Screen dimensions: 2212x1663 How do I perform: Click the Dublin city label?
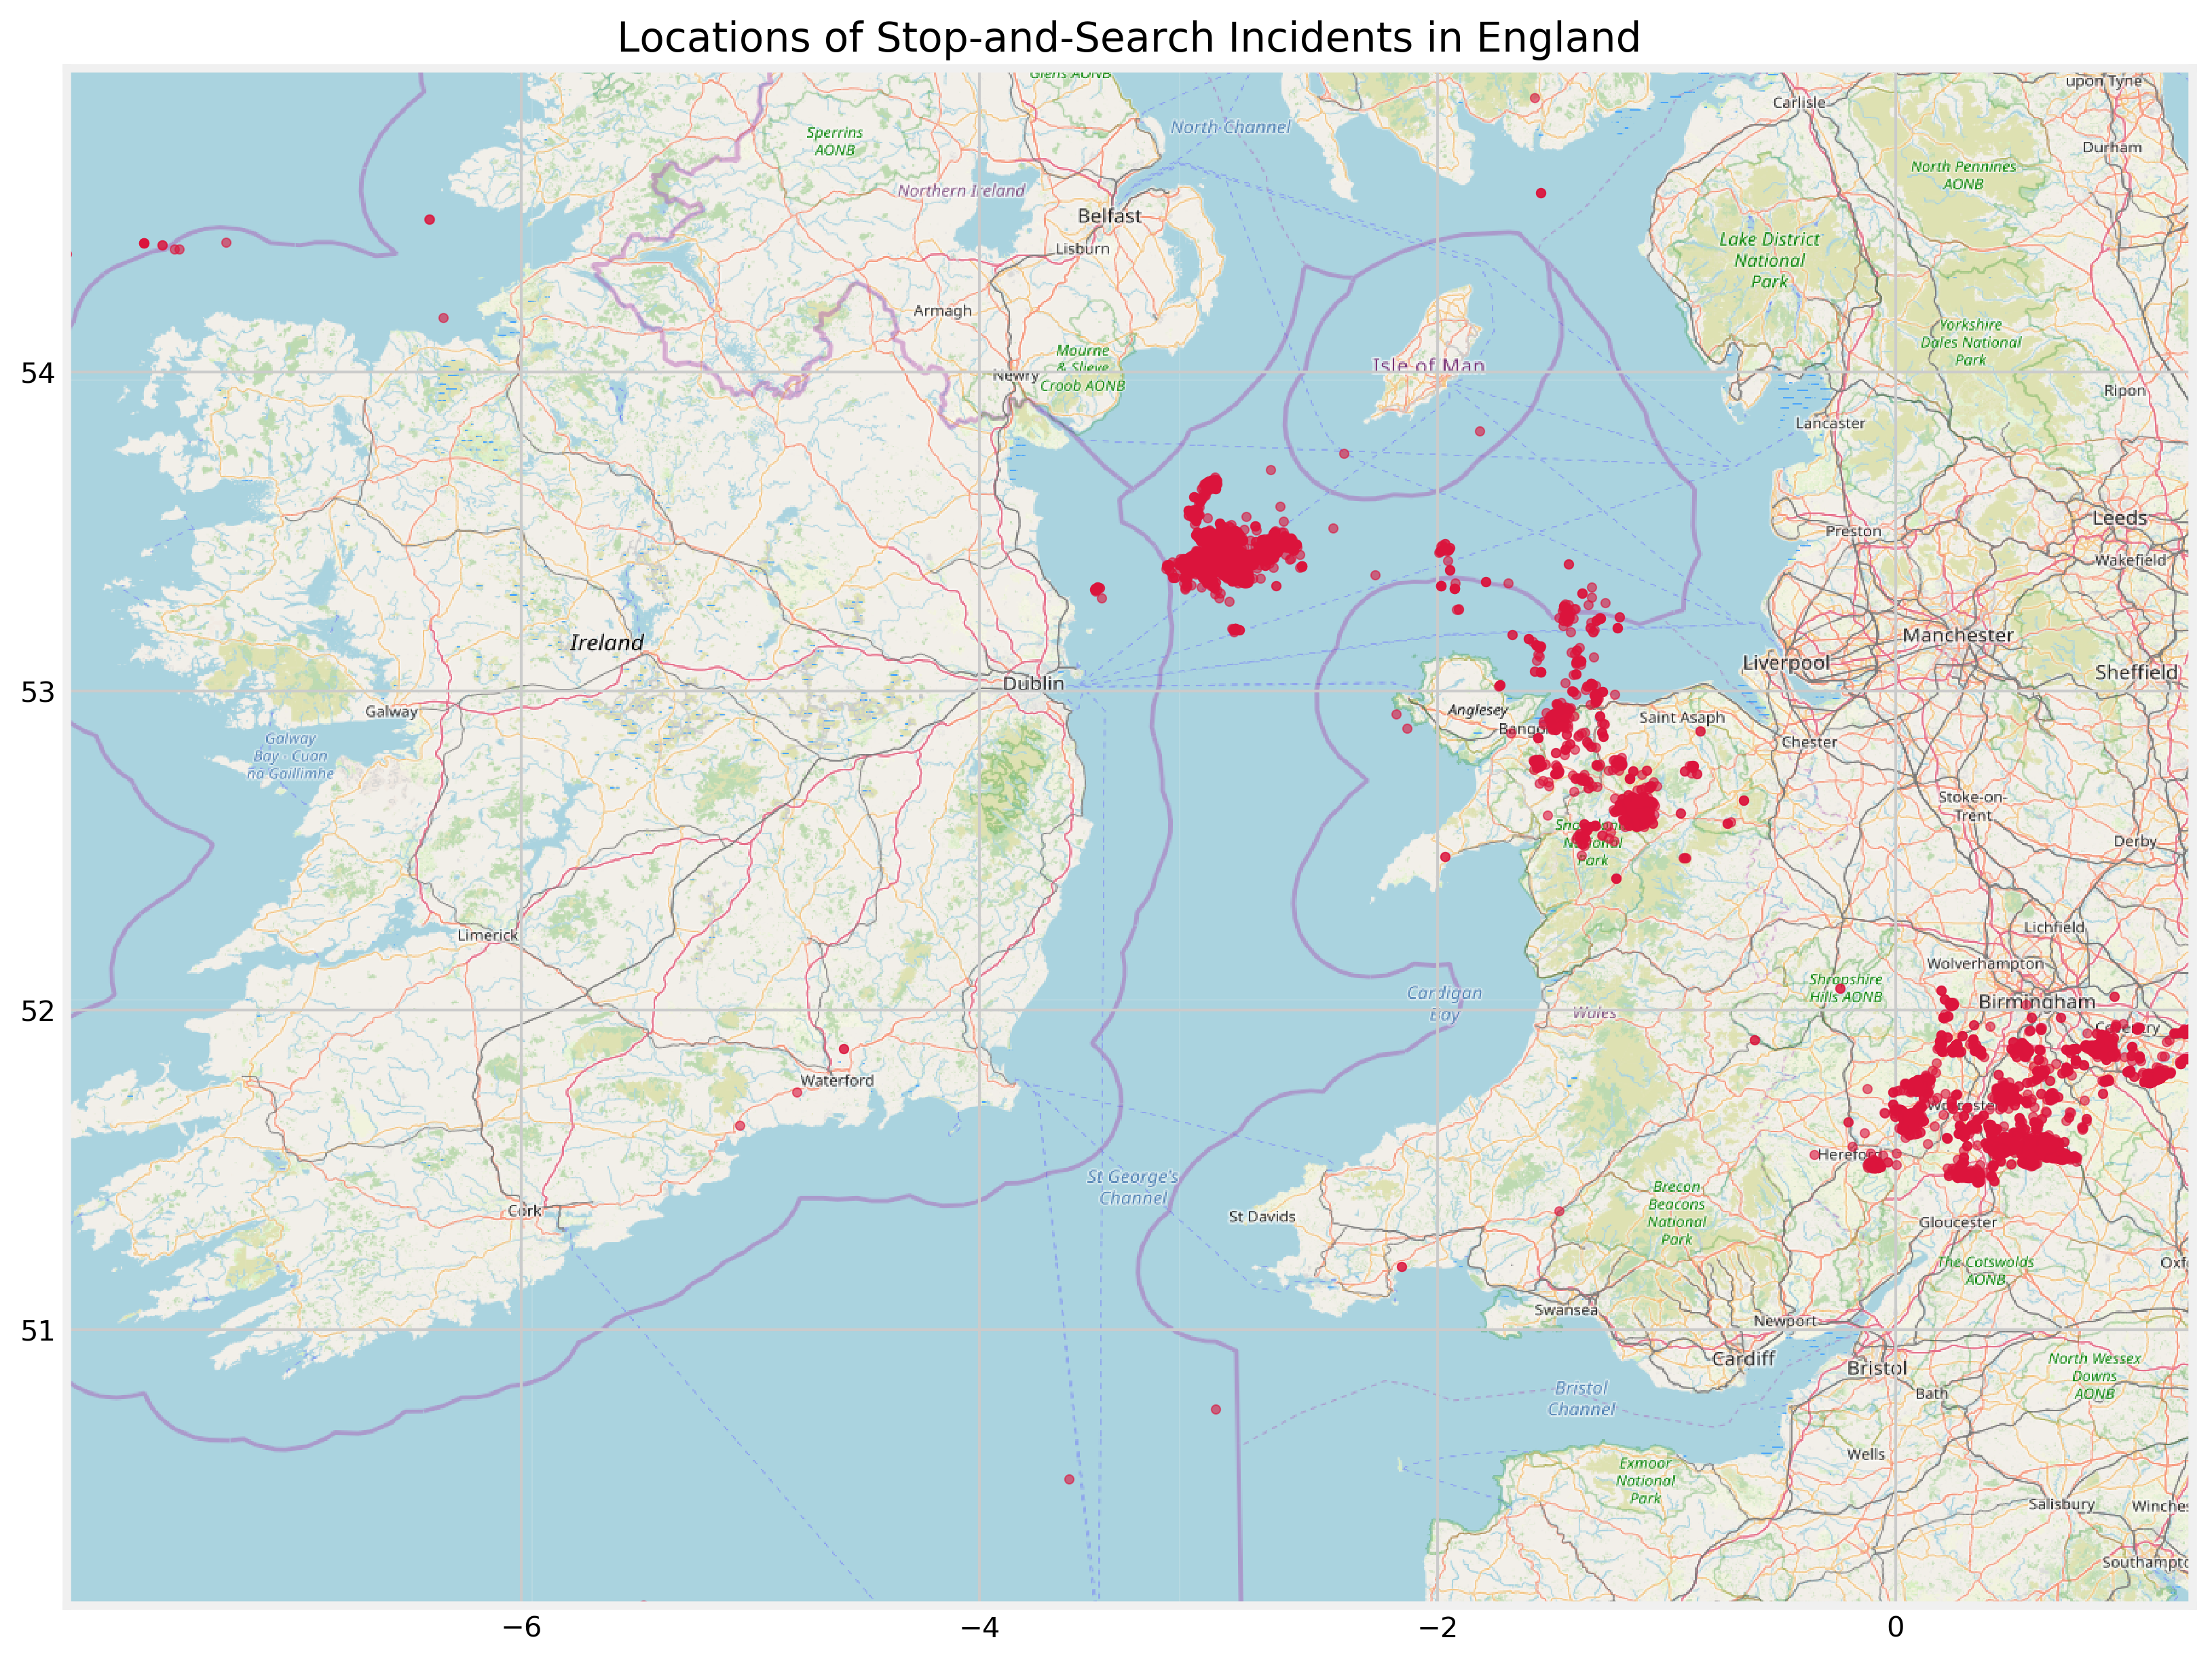click(1033, 683)
